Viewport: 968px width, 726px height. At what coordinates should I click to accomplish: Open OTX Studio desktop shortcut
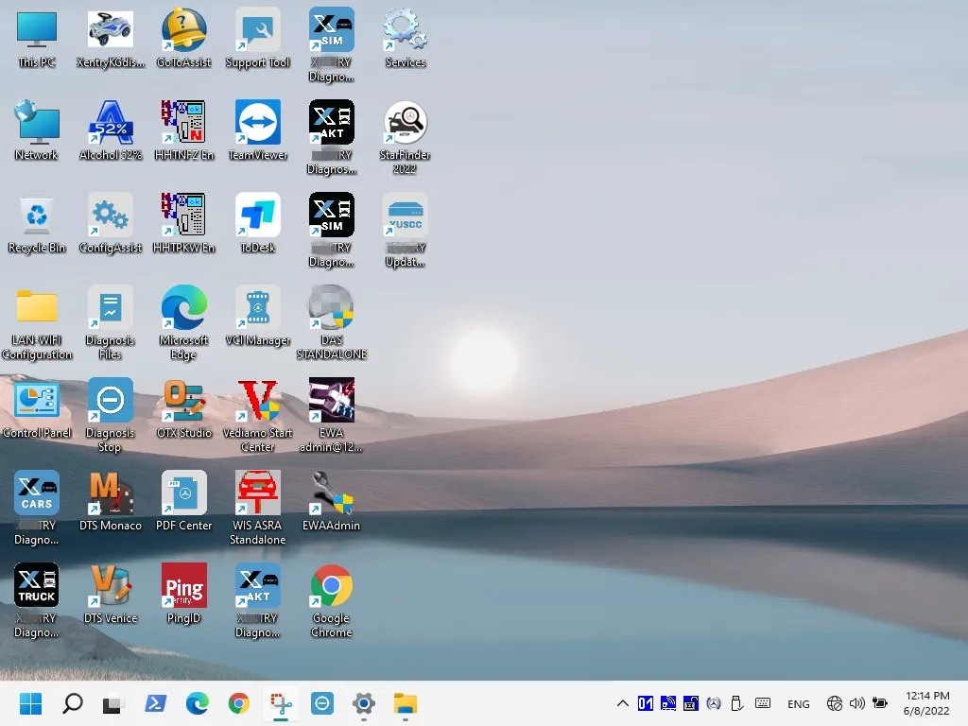coord(183,402)
